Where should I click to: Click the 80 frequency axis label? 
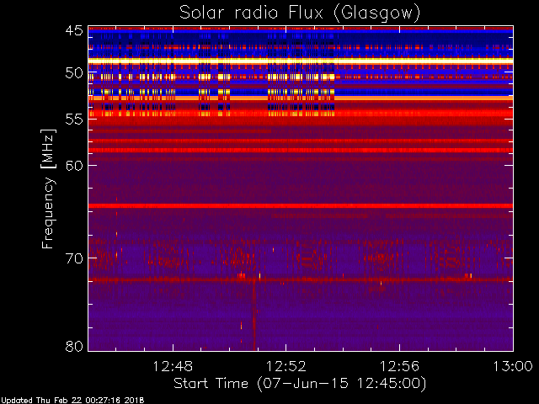click(74, 346)
